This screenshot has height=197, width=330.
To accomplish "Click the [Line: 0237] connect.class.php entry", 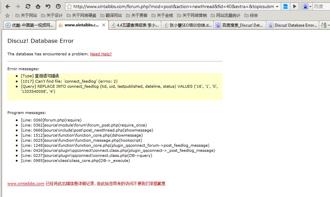I will 87,156.
